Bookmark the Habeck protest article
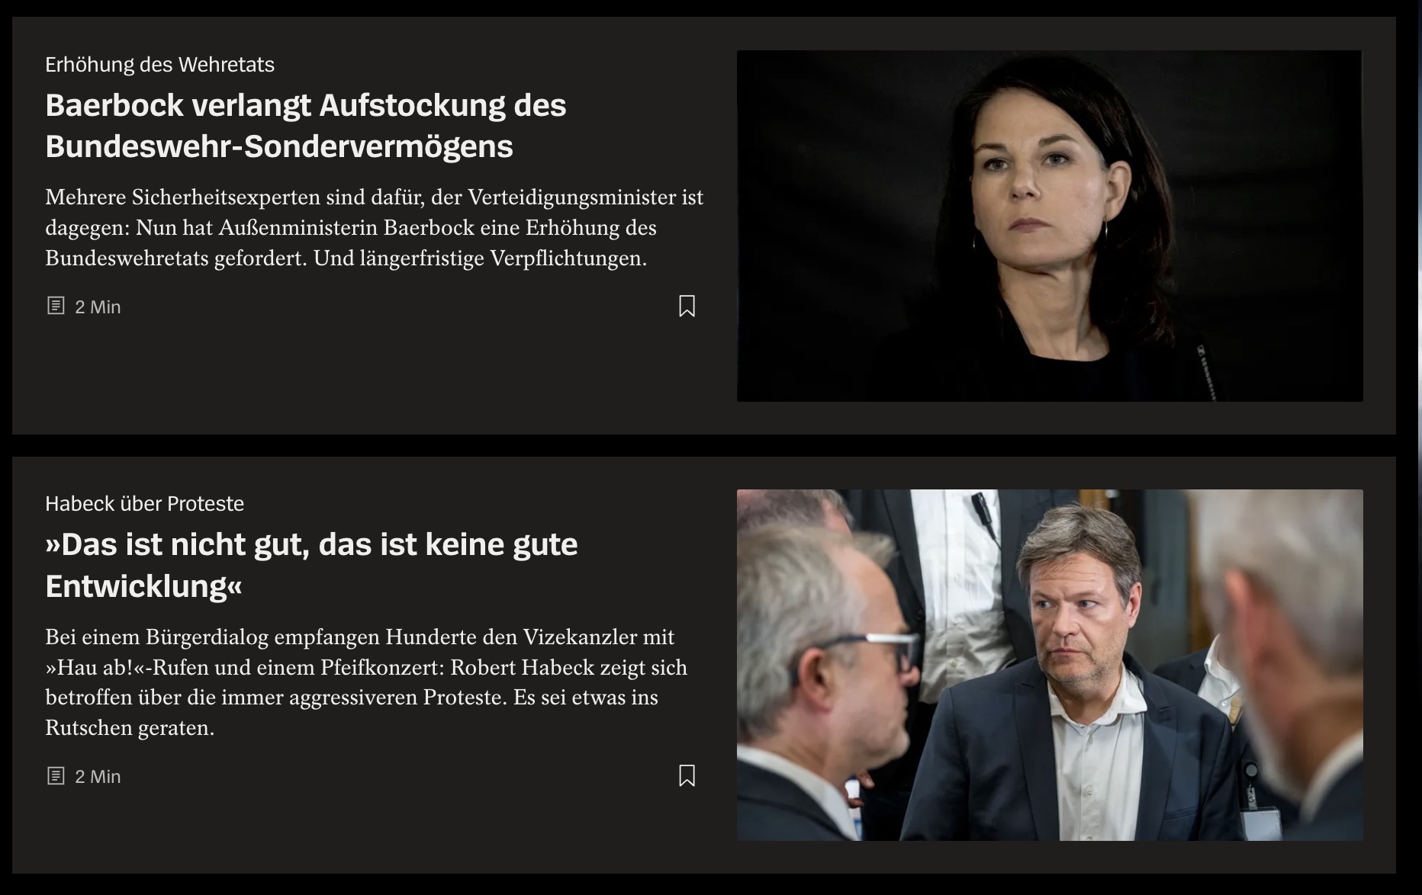The height and width of the screenshot is (895, 1422). tap(687, 775)
